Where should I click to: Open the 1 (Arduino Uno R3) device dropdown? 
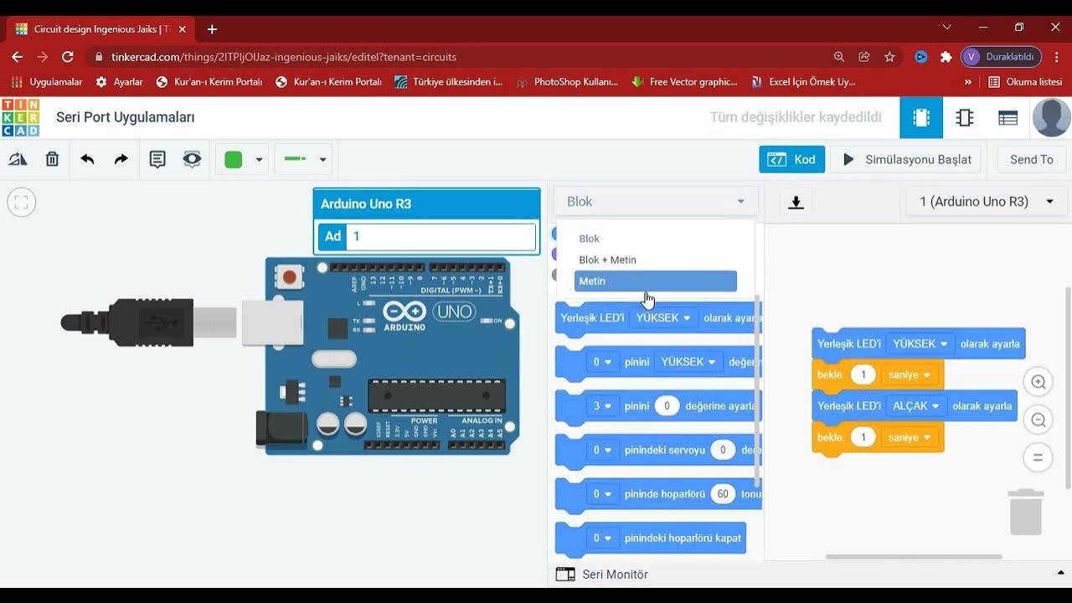click(987, 201)
